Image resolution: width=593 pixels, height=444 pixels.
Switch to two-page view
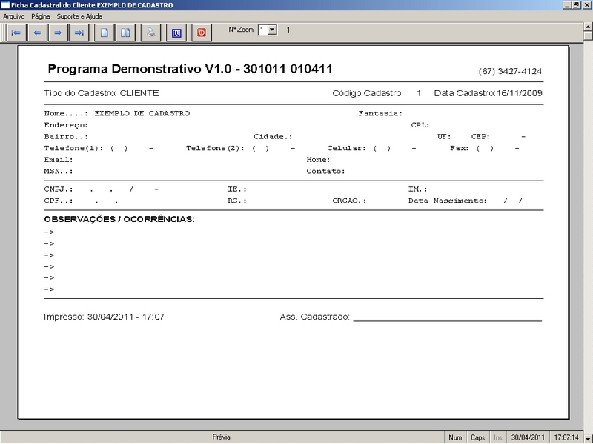coord(125,33)
